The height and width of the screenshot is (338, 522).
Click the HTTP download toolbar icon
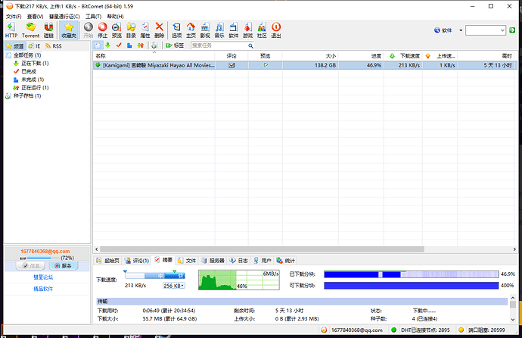point(11,30)
